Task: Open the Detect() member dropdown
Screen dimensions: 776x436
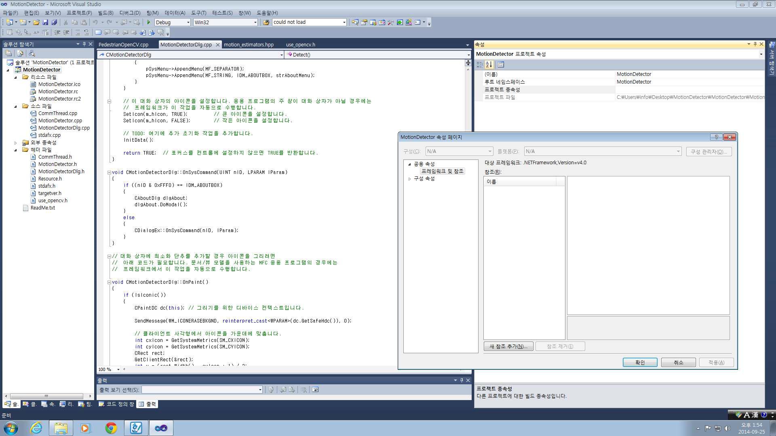Action: (468, 55)
